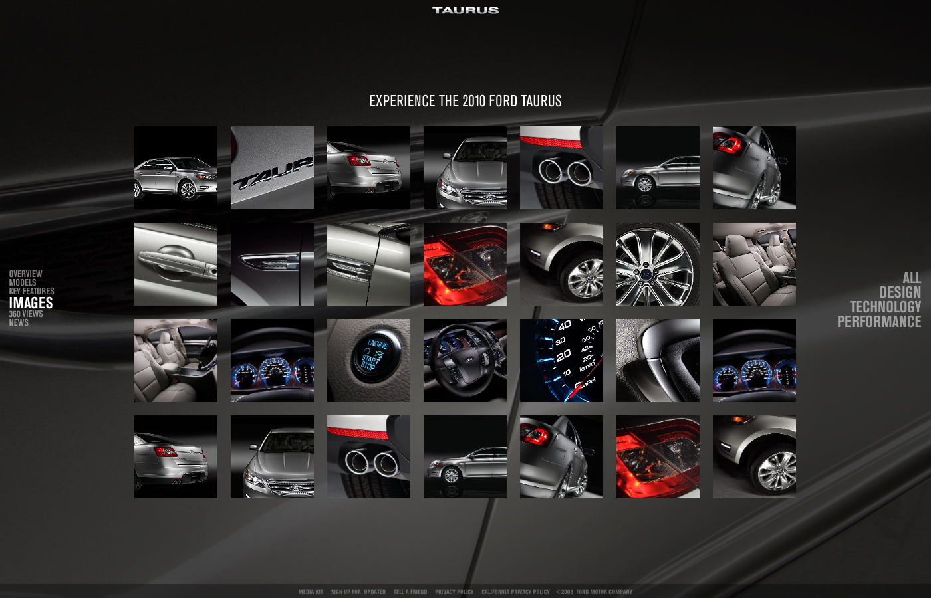The image size is (931, 598).
Task: View the beige seats interior beside the wheel close-up
Action: point(754,264)
